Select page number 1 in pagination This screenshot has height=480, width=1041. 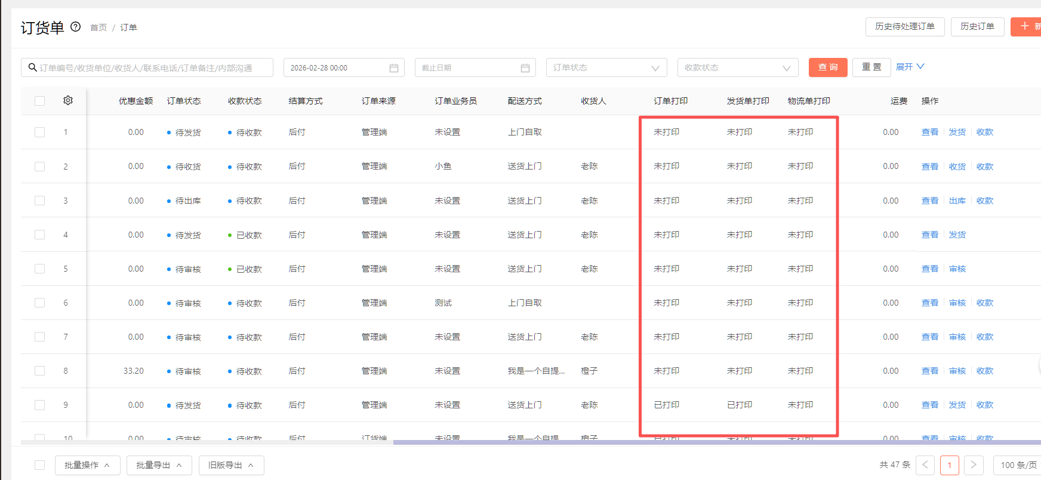point(950,465)
